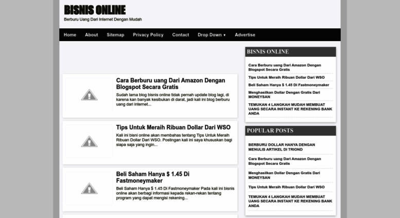Click the Popular Posts link about WSO tips
The width and height of the screenshot is (400, 218).
(286, 187)
